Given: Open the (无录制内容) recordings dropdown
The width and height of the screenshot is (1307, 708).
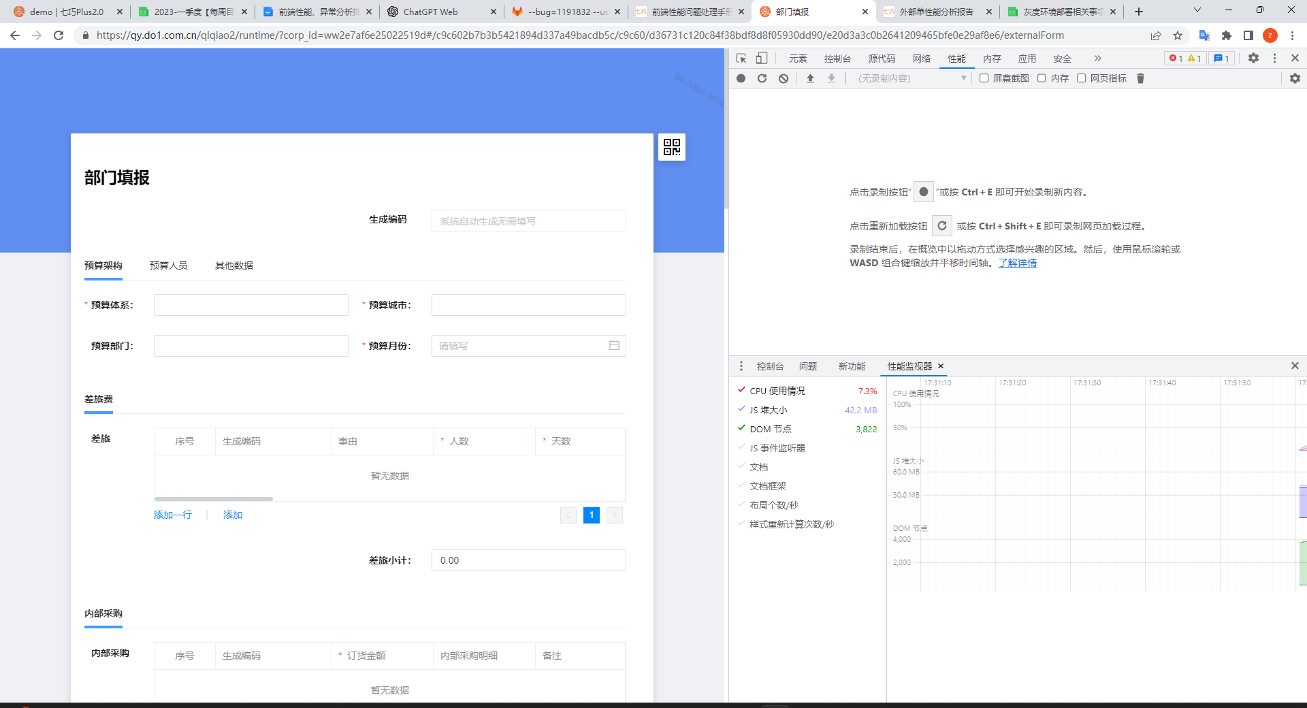Looking at the screenshot, I should coord(911,78).
